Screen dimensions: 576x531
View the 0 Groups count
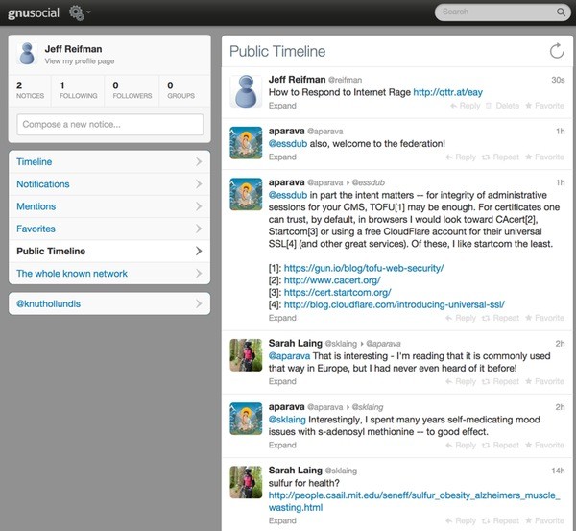pos(180,90)
